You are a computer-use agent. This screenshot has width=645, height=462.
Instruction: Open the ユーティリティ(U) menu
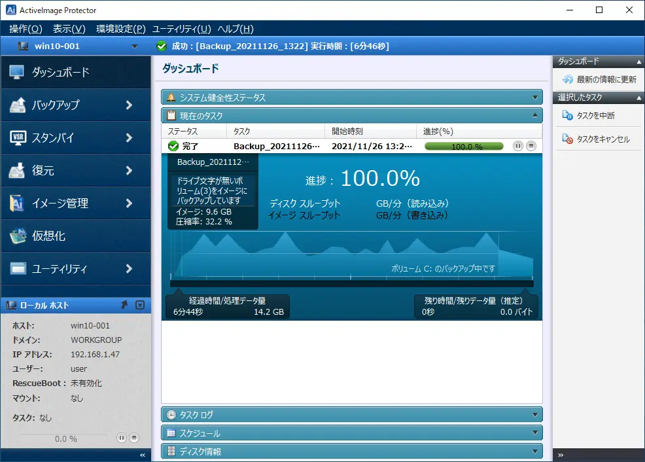click(181, 29)
